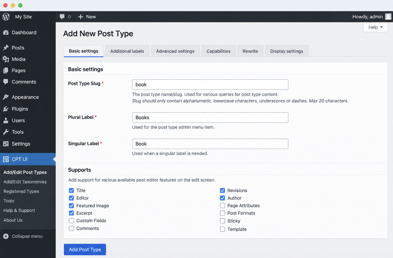Click the Users person icon
This screenshot has width=393, height=258.
coord(6,120)
